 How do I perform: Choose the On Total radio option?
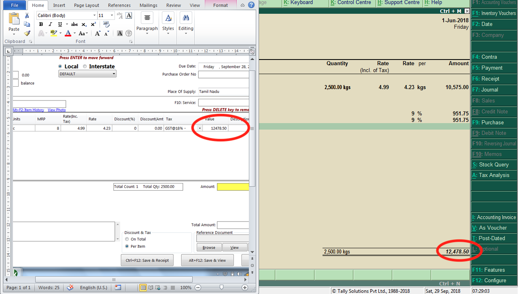point(127,239)
